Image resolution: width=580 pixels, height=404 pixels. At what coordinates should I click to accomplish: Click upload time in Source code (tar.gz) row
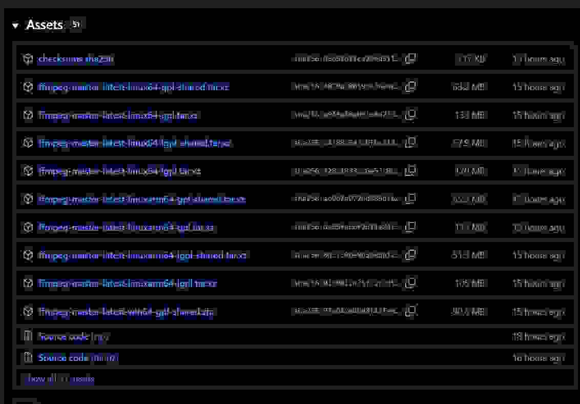(538, 358)
